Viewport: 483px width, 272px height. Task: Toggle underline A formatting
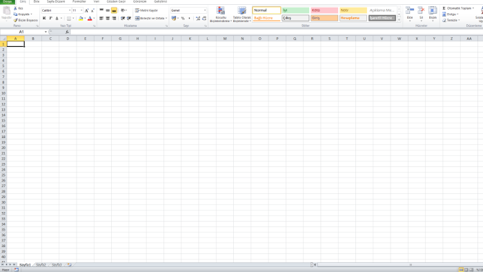point(57,18)
